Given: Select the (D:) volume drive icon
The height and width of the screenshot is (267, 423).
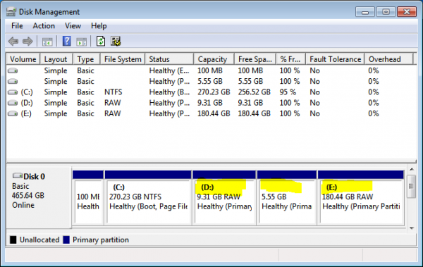Looking at the screenshot, I should (x=13, y=103).
